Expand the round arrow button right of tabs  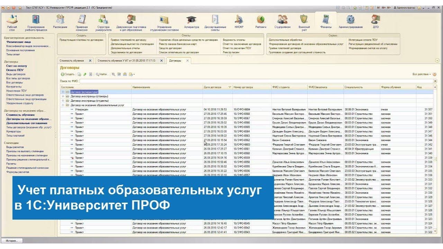click(x=437, y=61)
